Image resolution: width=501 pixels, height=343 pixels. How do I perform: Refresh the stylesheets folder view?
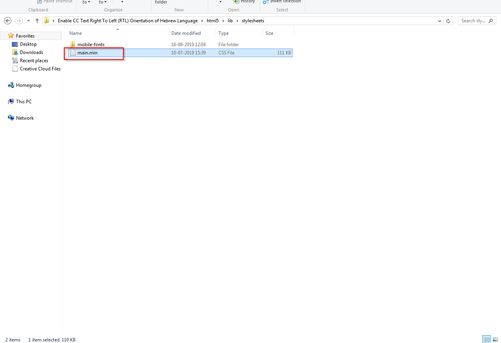449,21
